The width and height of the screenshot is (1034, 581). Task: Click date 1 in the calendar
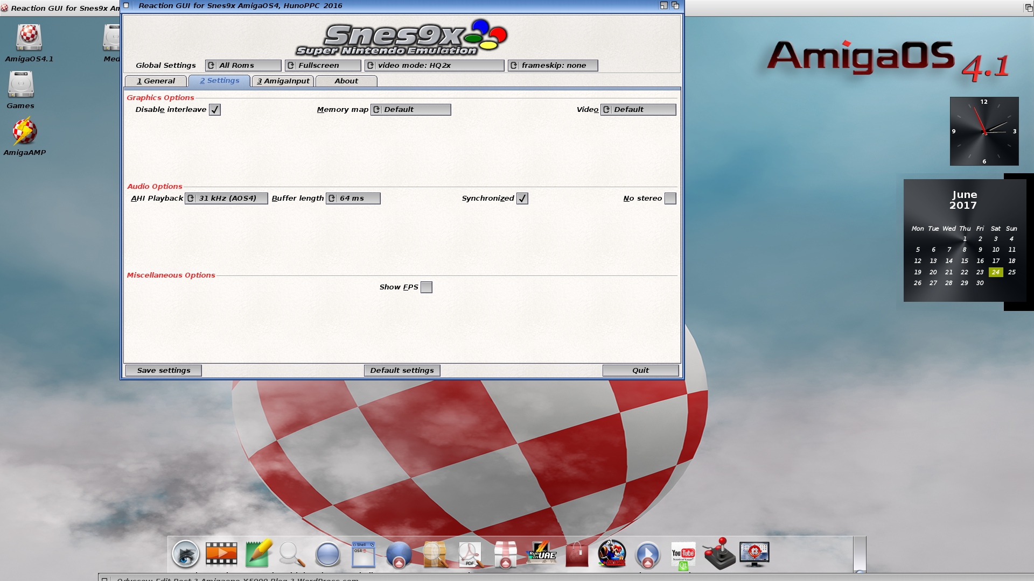(x=965, y=239)
